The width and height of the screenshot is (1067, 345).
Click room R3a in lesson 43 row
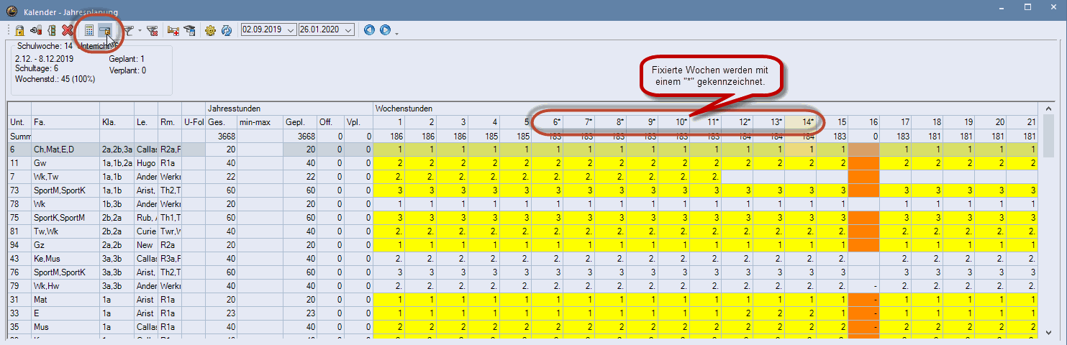[170, 258]
